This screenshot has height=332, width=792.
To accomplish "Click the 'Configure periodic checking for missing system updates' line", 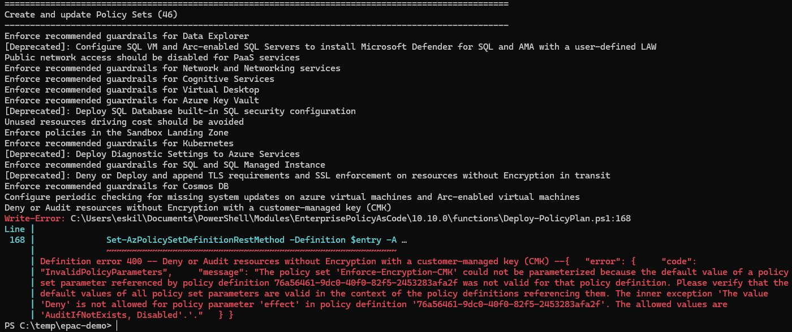I will (292, 197).
